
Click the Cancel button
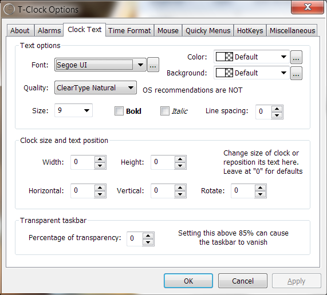243,281
